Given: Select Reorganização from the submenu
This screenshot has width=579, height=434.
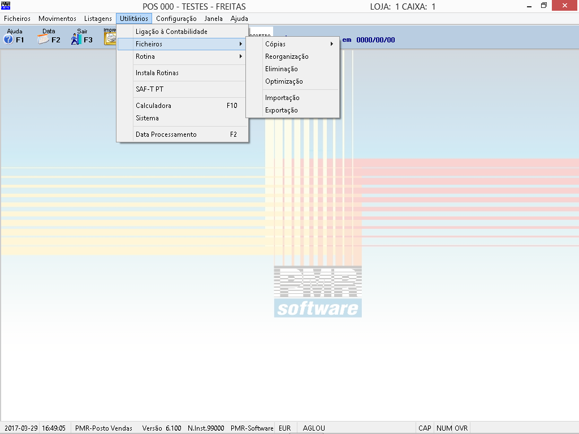Looking at the screenshot, I should pos(287,57).
